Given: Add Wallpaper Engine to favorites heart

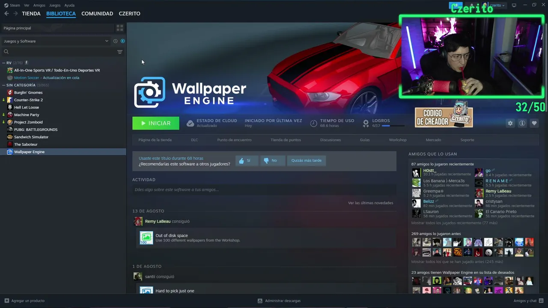Looking at the screenshot, I should [534, 123].
